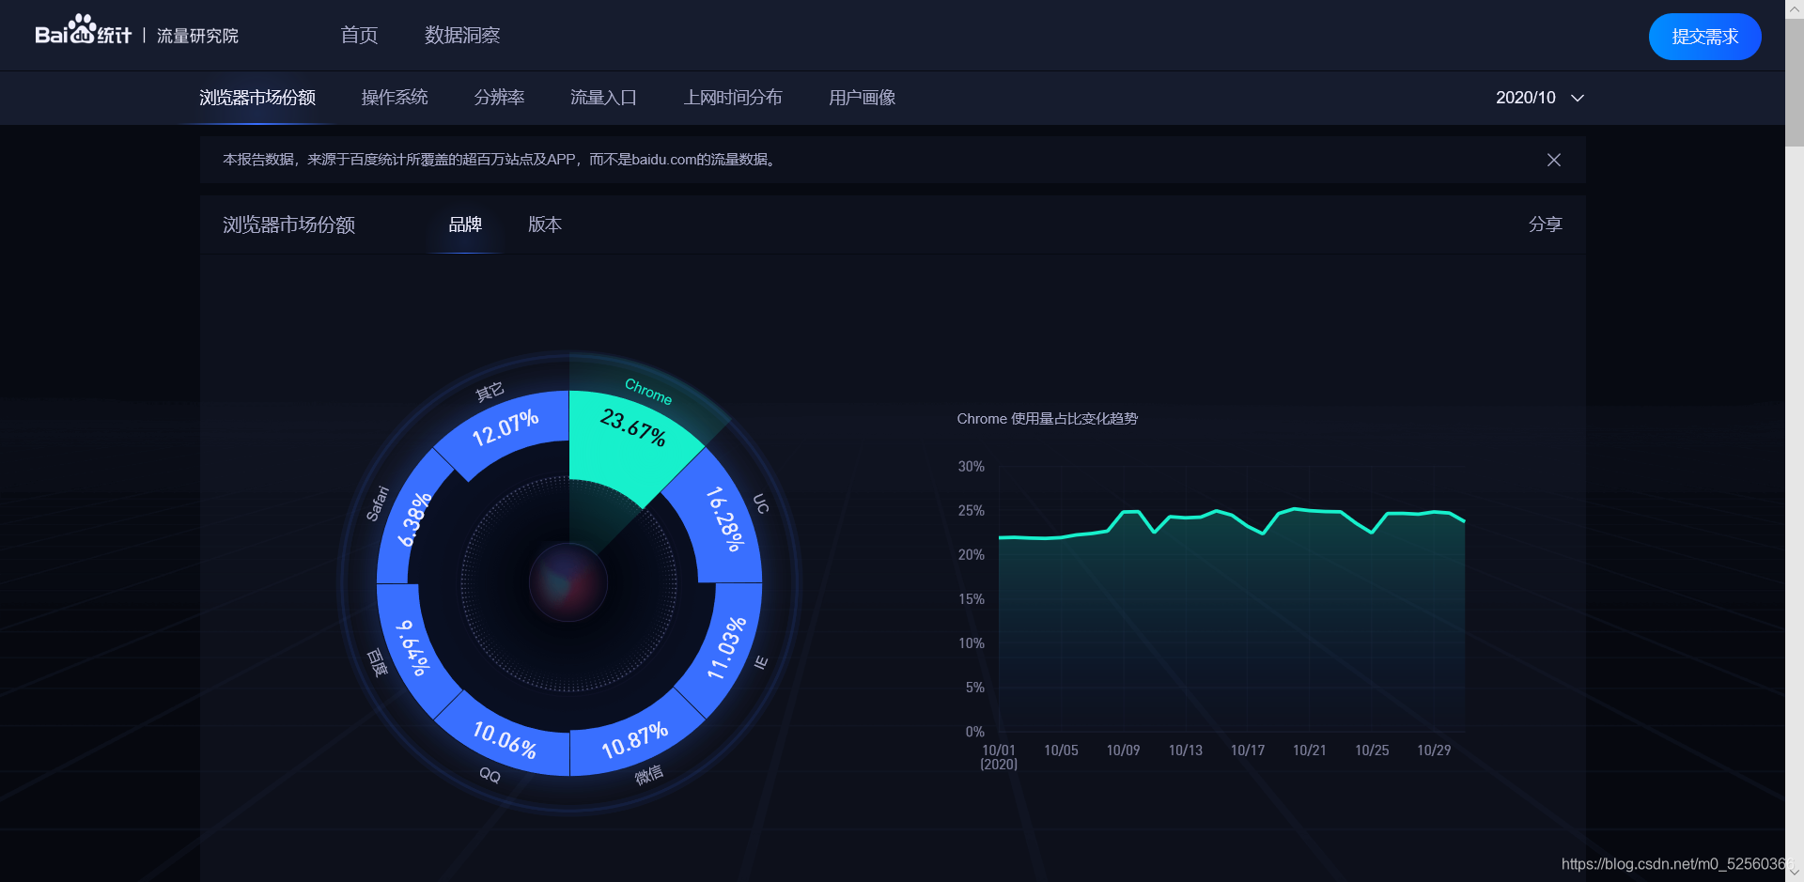The width and height of the screenshot is (1804, 882).
Task: Select the 百度 9.64% donut segment
Action: (412, 648)
